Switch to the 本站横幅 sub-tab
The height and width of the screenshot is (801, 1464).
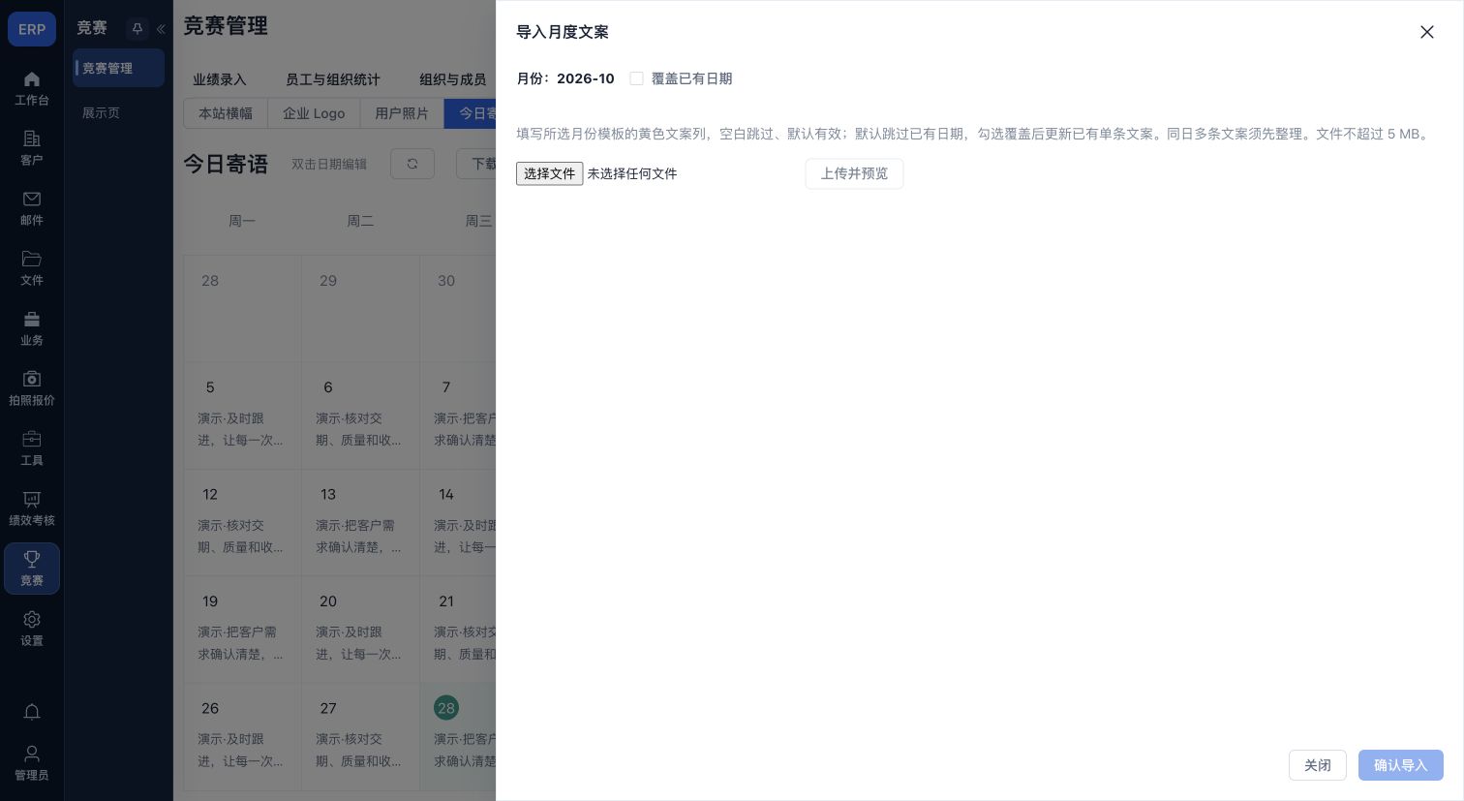226,113
